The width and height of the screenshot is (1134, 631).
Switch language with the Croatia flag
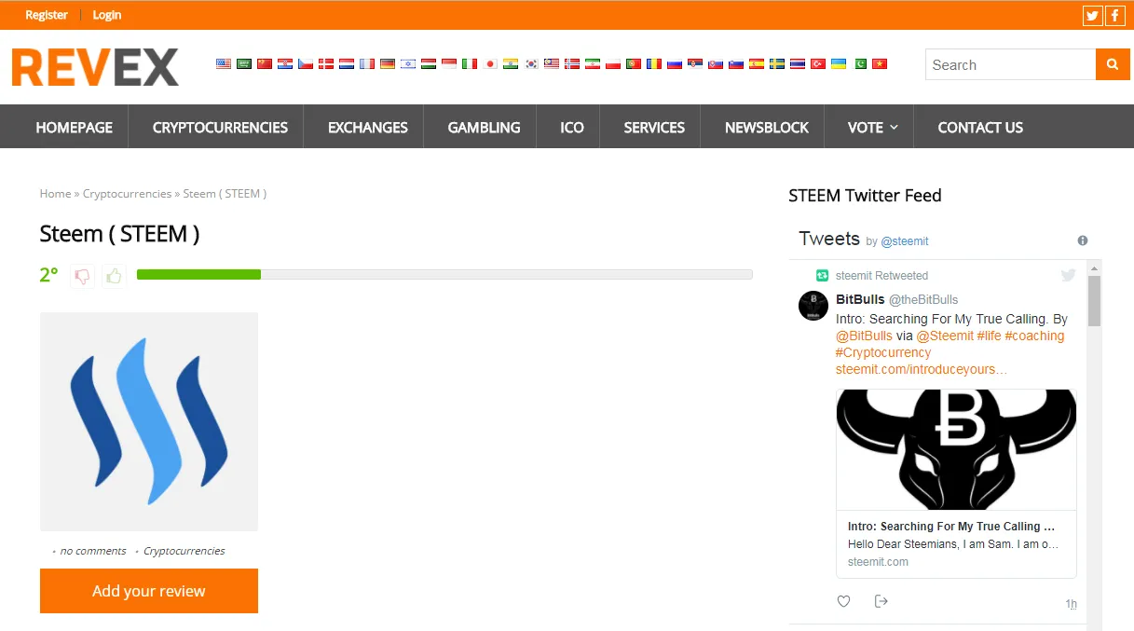pos(285,64)
